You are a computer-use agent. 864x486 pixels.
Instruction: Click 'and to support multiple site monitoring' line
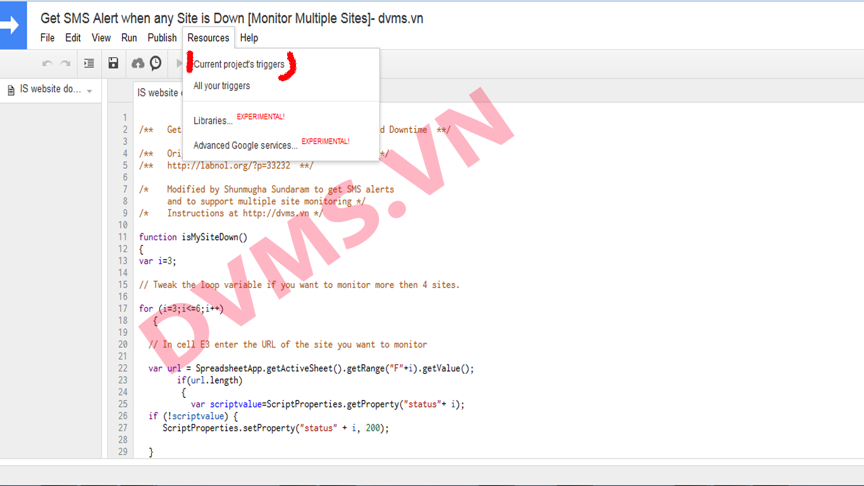click(266, 201)
